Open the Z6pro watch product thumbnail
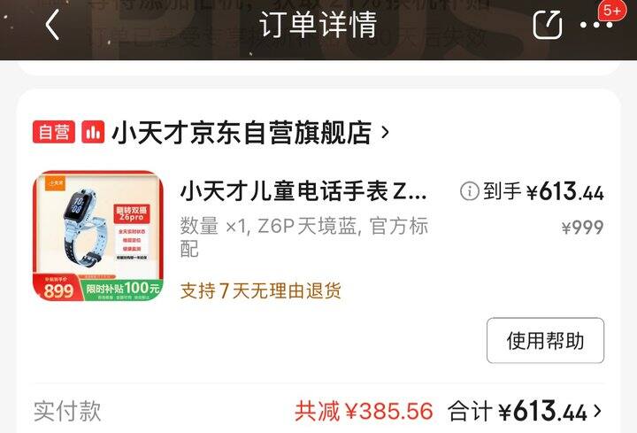The height and width of the screenshot is (433, 637). 98,236
